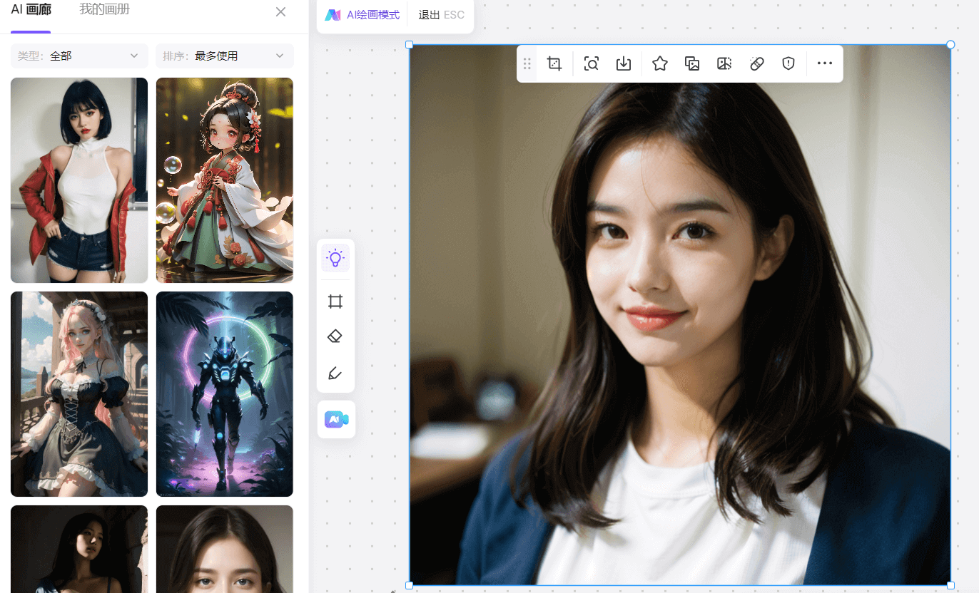This screenshot has height=593, width=979.
Task: Open the AI video tool
Action: tap(336, 420)
